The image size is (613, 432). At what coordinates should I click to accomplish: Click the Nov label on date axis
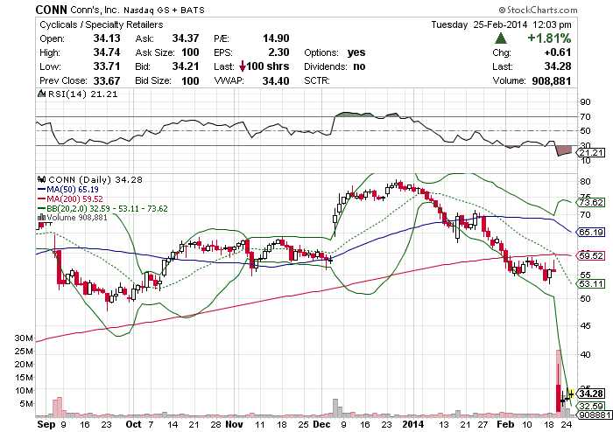(234, 424)
